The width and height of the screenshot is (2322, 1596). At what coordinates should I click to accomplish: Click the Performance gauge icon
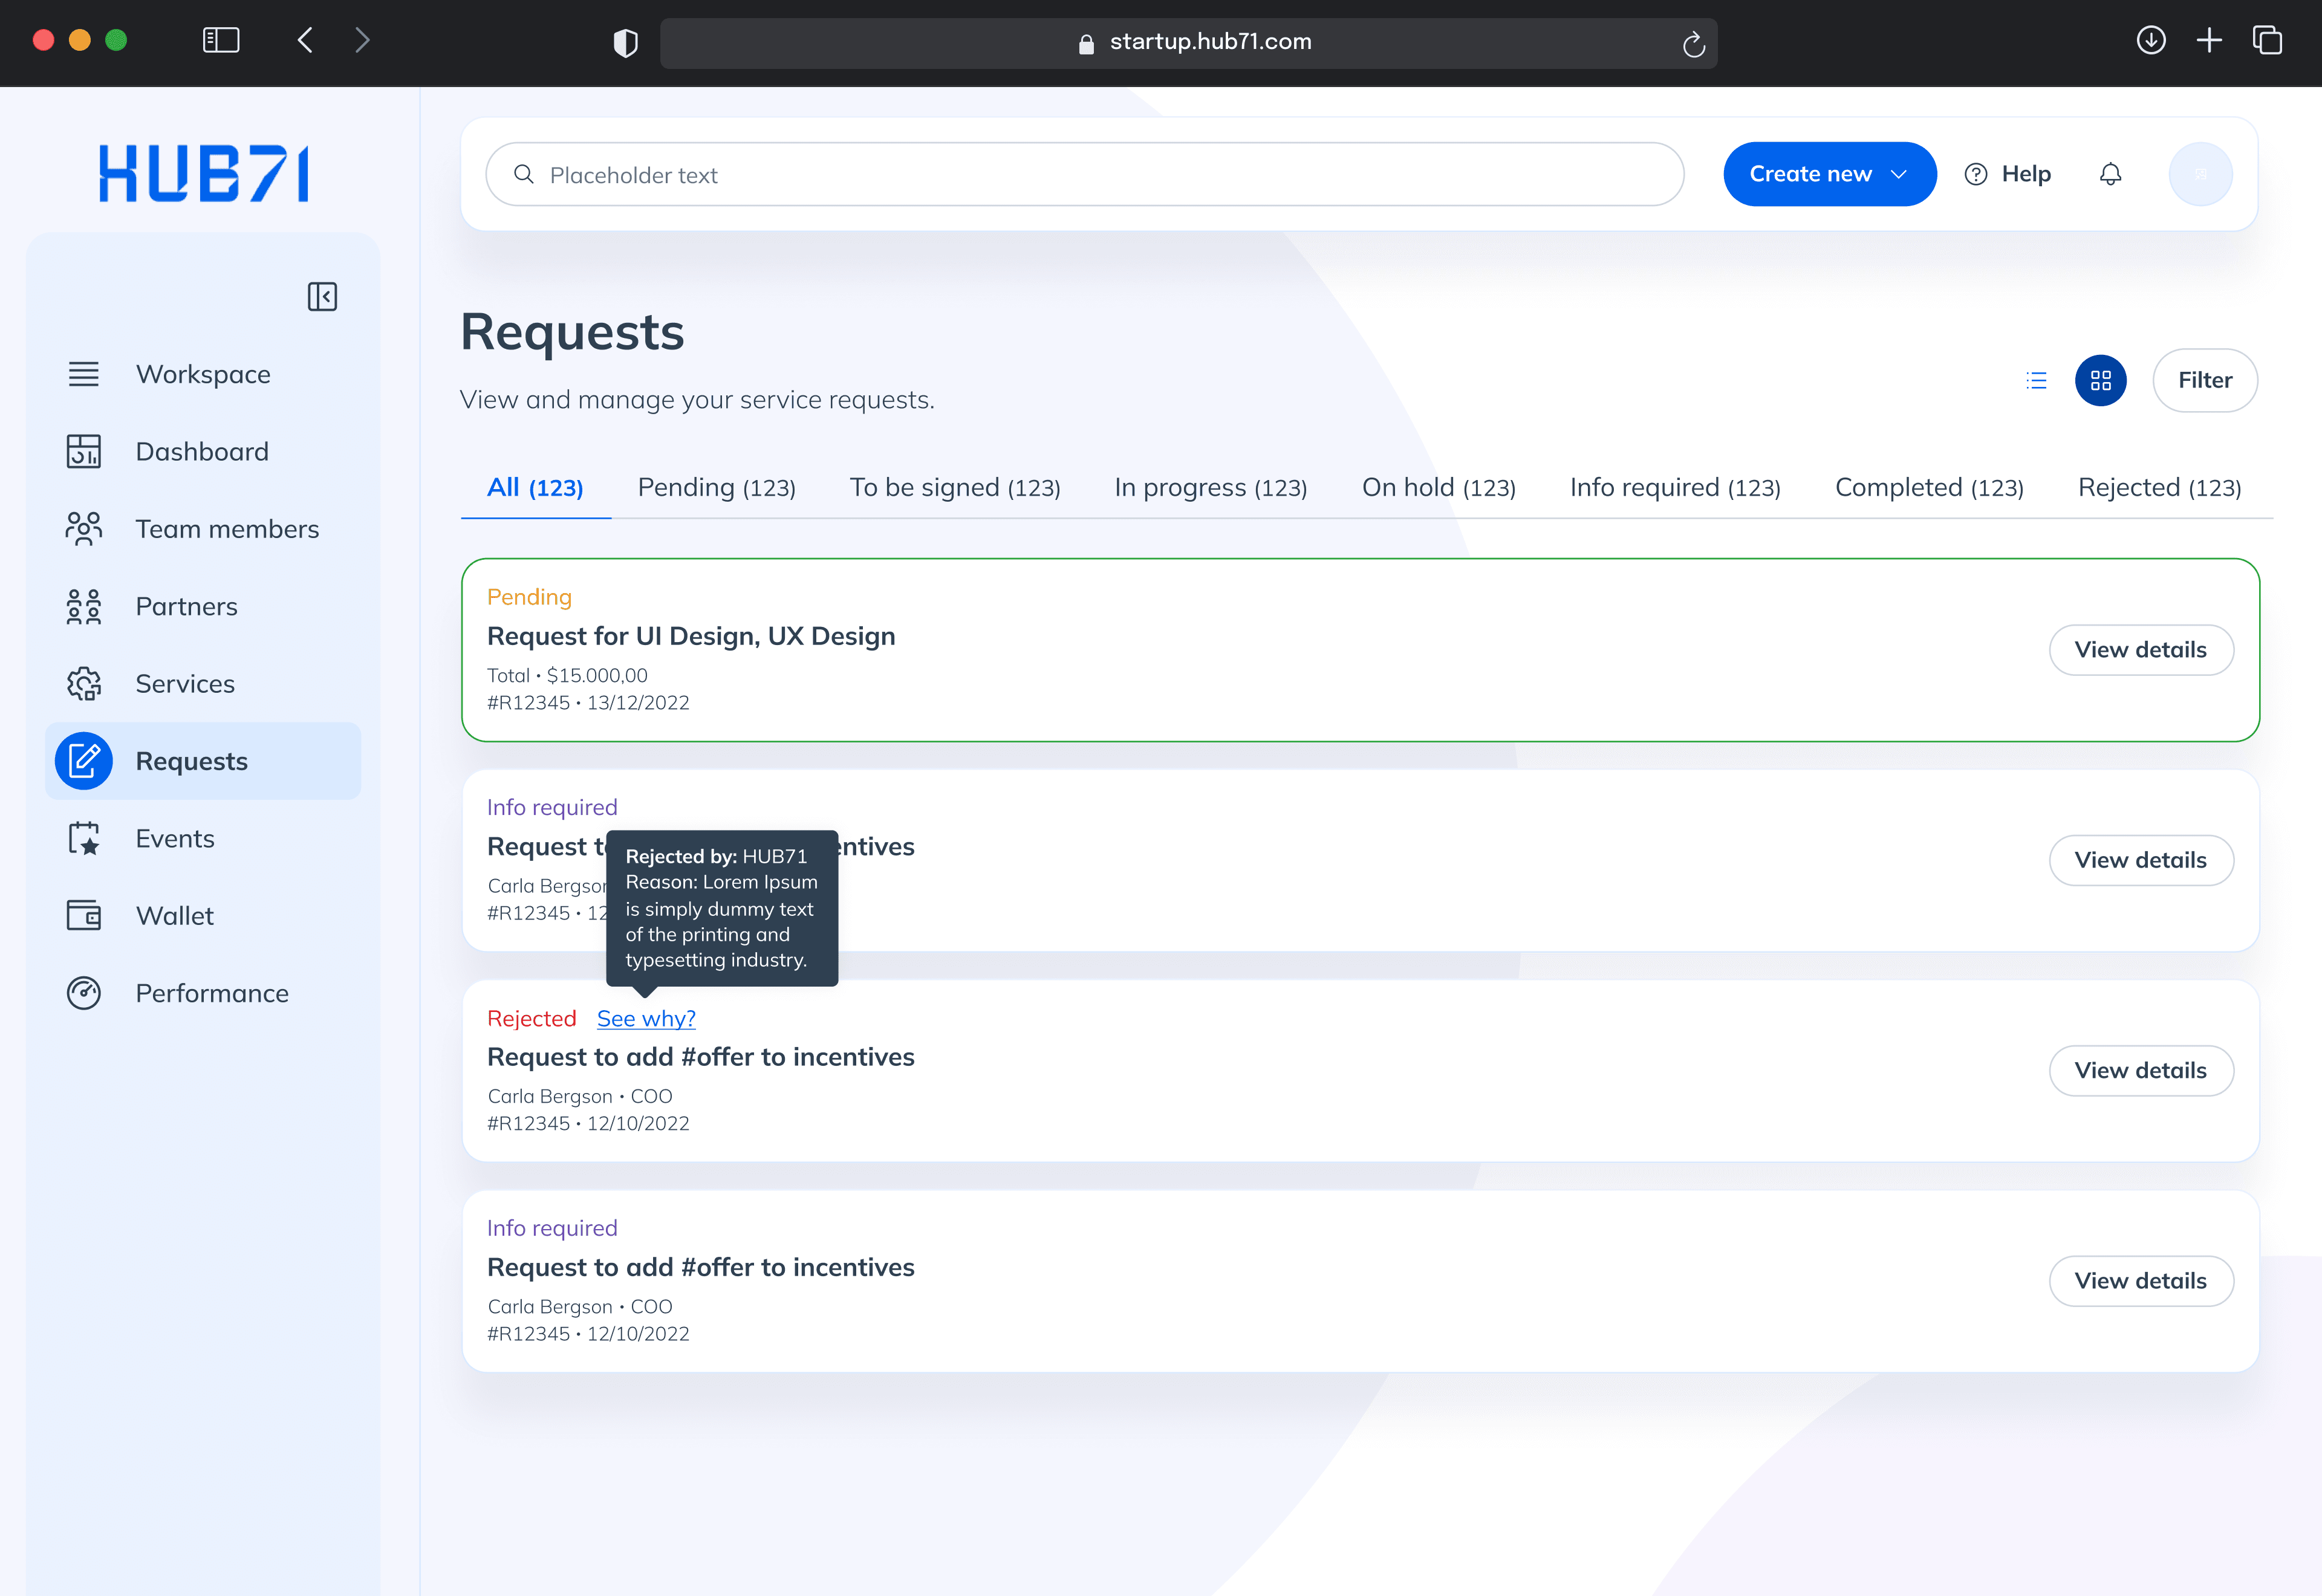(84, 993)
